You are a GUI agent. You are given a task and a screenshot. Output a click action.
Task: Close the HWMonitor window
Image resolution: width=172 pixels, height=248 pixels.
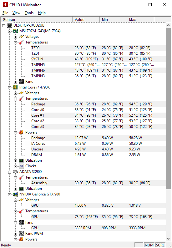point(164,5)
